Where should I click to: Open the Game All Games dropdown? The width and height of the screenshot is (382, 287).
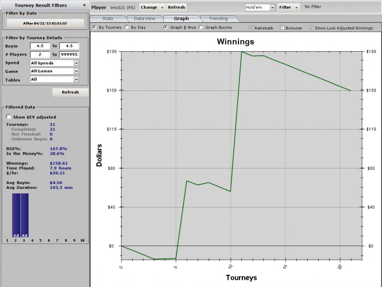click(76, 71)
